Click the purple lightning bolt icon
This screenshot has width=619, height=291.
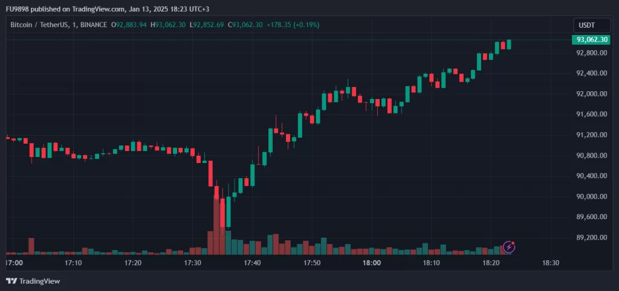click(509, 246)
